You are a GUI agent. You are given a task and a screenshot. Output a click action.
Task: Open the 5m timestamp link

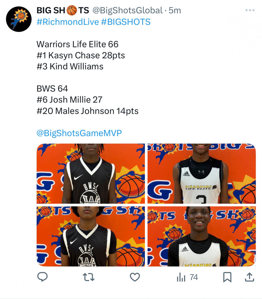[x=175, y=11]
